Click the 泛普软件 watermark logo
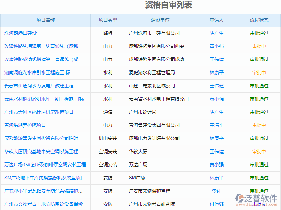This screenshot has height=210, width=281. (x=257, y=199)
